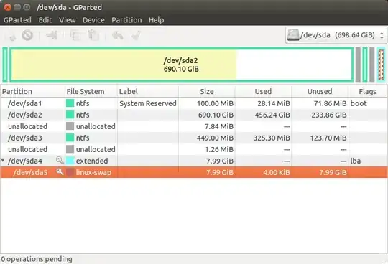
Task: Click the New partition toolbar icon
Action: [x=11, y=36]
